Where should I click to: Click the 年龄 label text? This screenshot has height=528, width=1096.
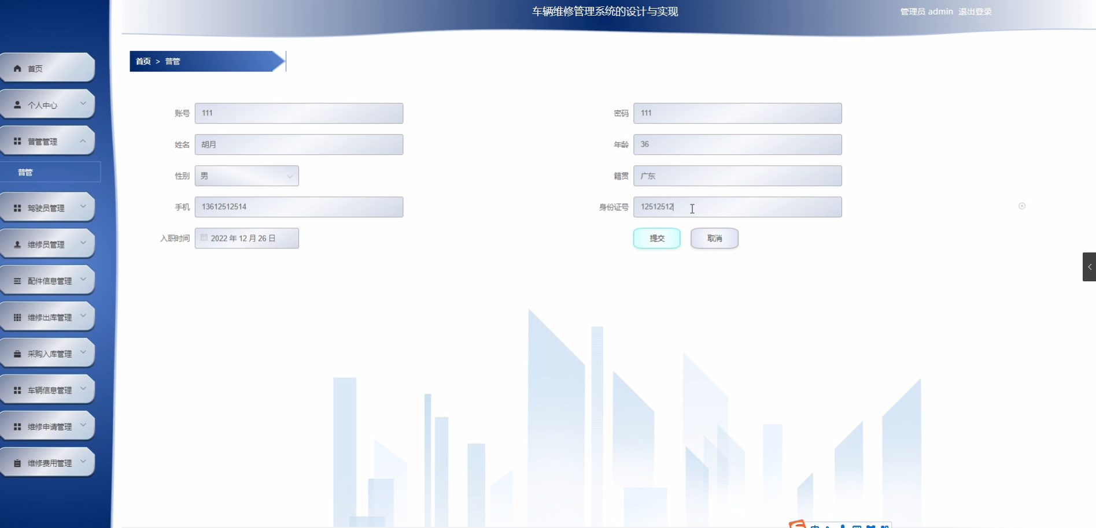point(621,144)
